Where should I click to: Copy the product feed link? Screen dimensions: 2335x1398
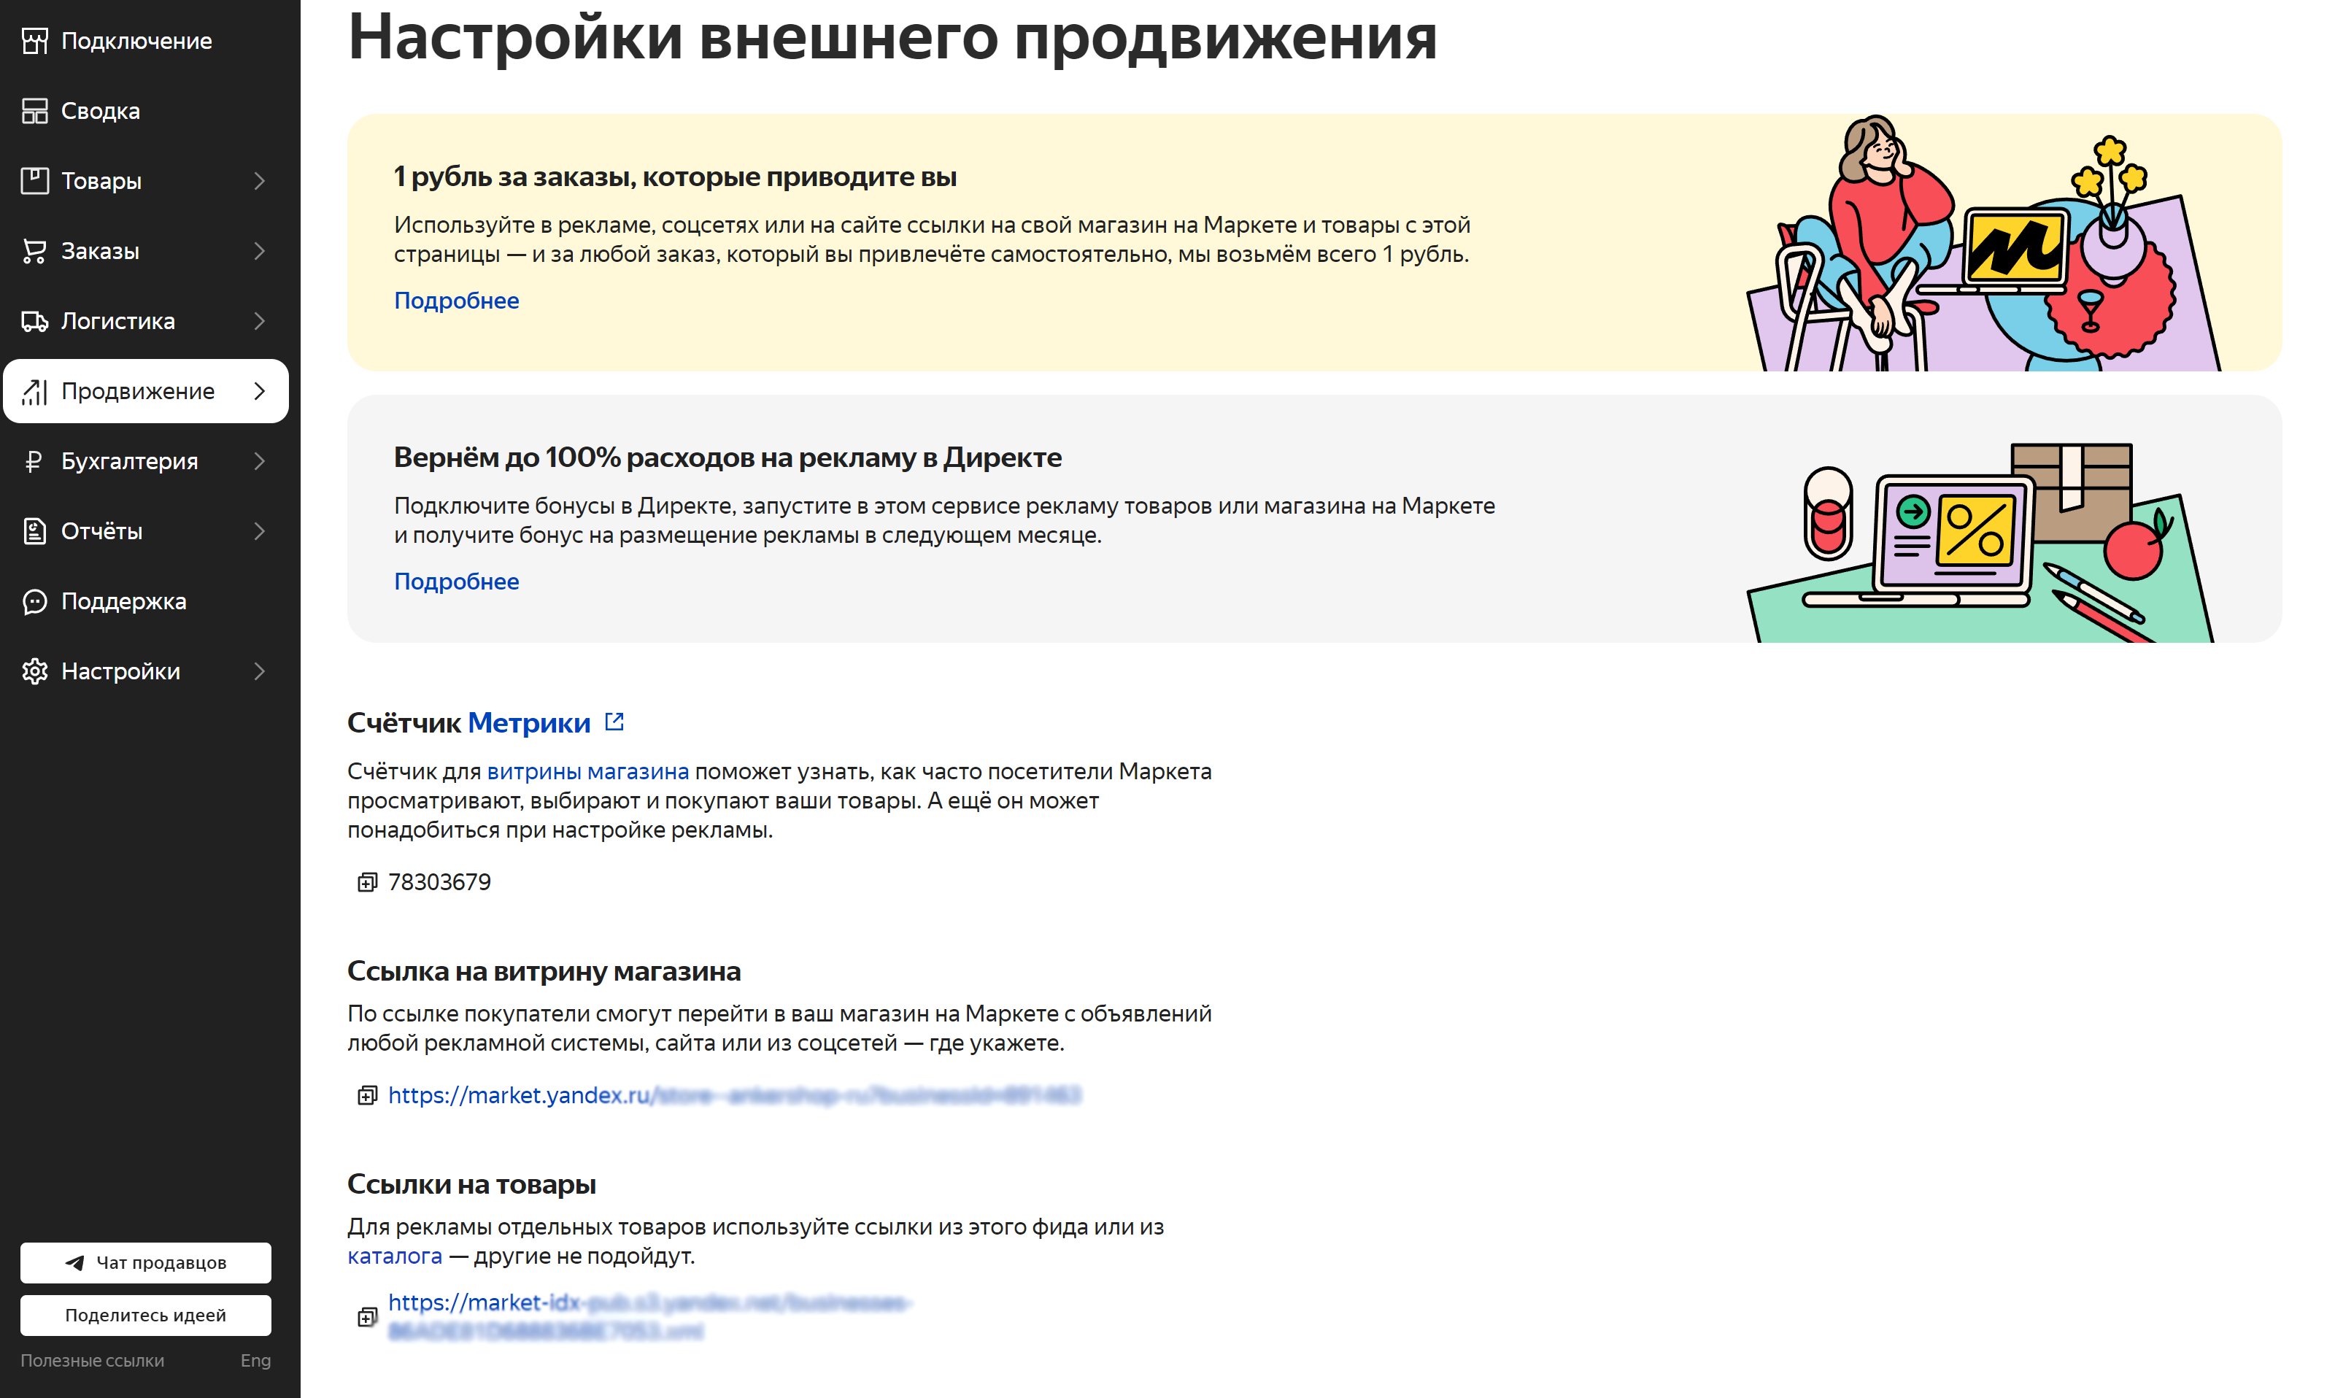366,1317
